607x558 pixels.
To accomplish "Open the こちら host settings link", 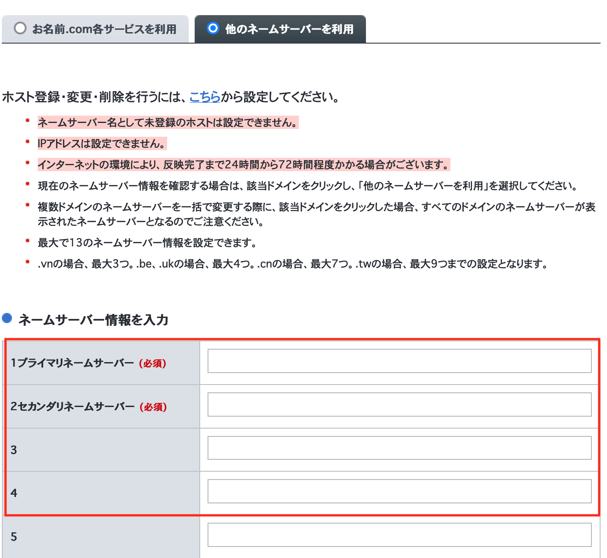I will click(x=205, y=97).
